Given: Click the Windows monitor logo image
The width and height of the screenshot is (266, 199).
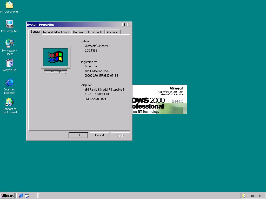Looking at the screenshot, I should click(x=56, y=60).
